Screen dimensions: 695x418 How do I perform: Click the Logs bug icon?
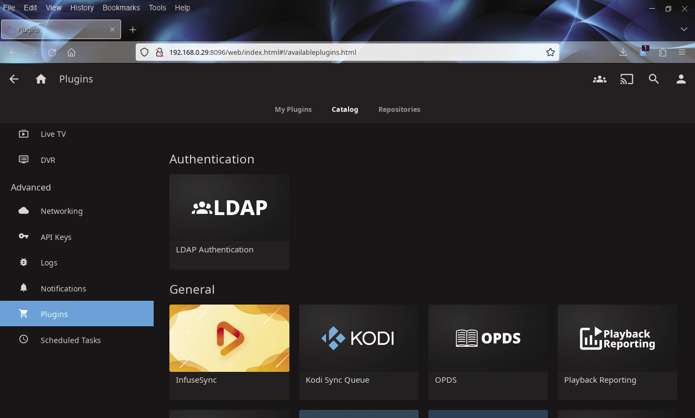[23, 262]
